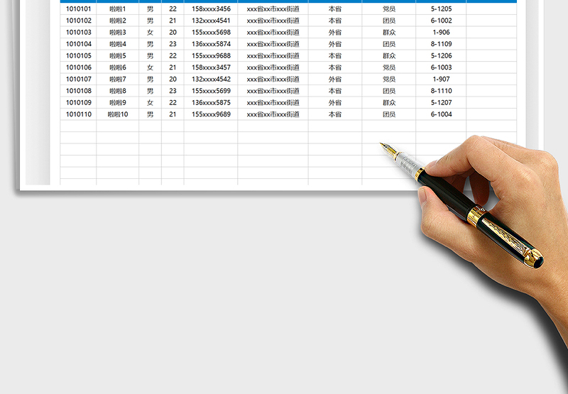Click dorm room cell 1-906
Image resolution: width=568 pixels, height=394 pixels.
coord(441,32)
